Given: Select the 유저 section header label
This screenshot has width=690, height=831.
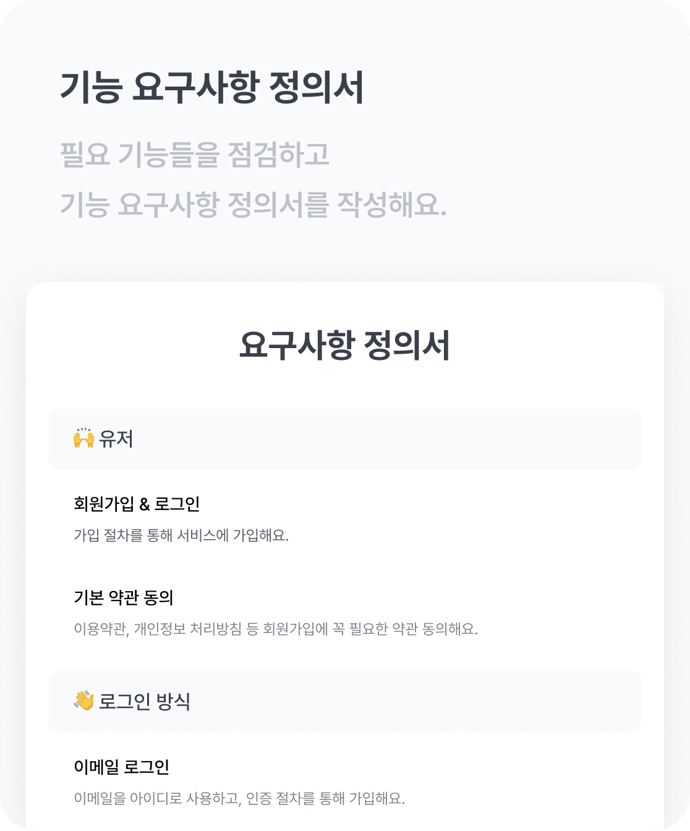Looking at the screenshot, I should click(x=116, y=439).
